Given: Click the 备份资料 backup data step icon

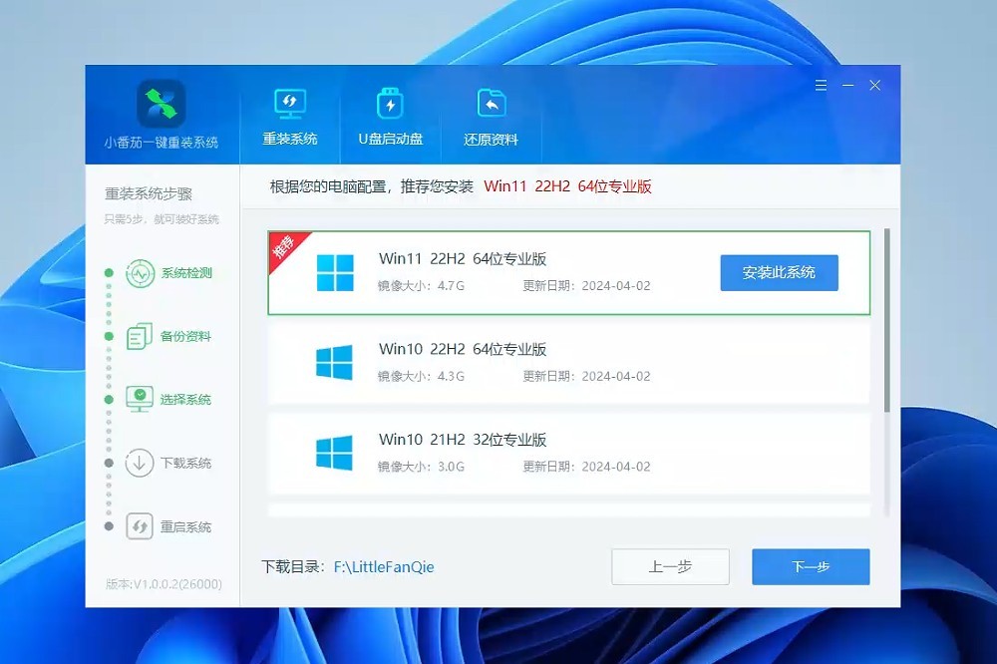Looking at the screenshot, I should [x=141, y=336].
